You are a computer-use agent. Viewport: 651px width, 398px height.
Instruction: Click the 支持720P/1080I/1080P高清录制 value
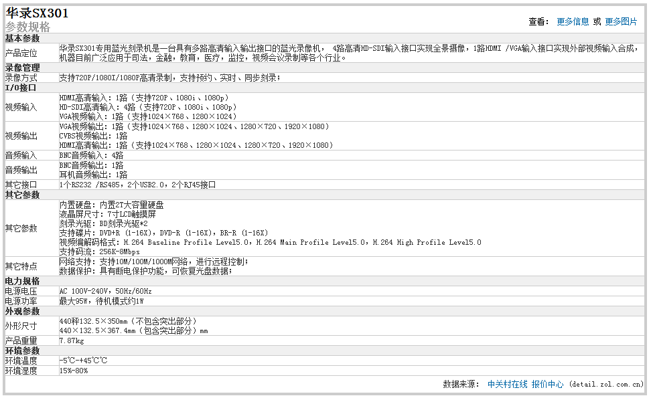tap(169, 78)
